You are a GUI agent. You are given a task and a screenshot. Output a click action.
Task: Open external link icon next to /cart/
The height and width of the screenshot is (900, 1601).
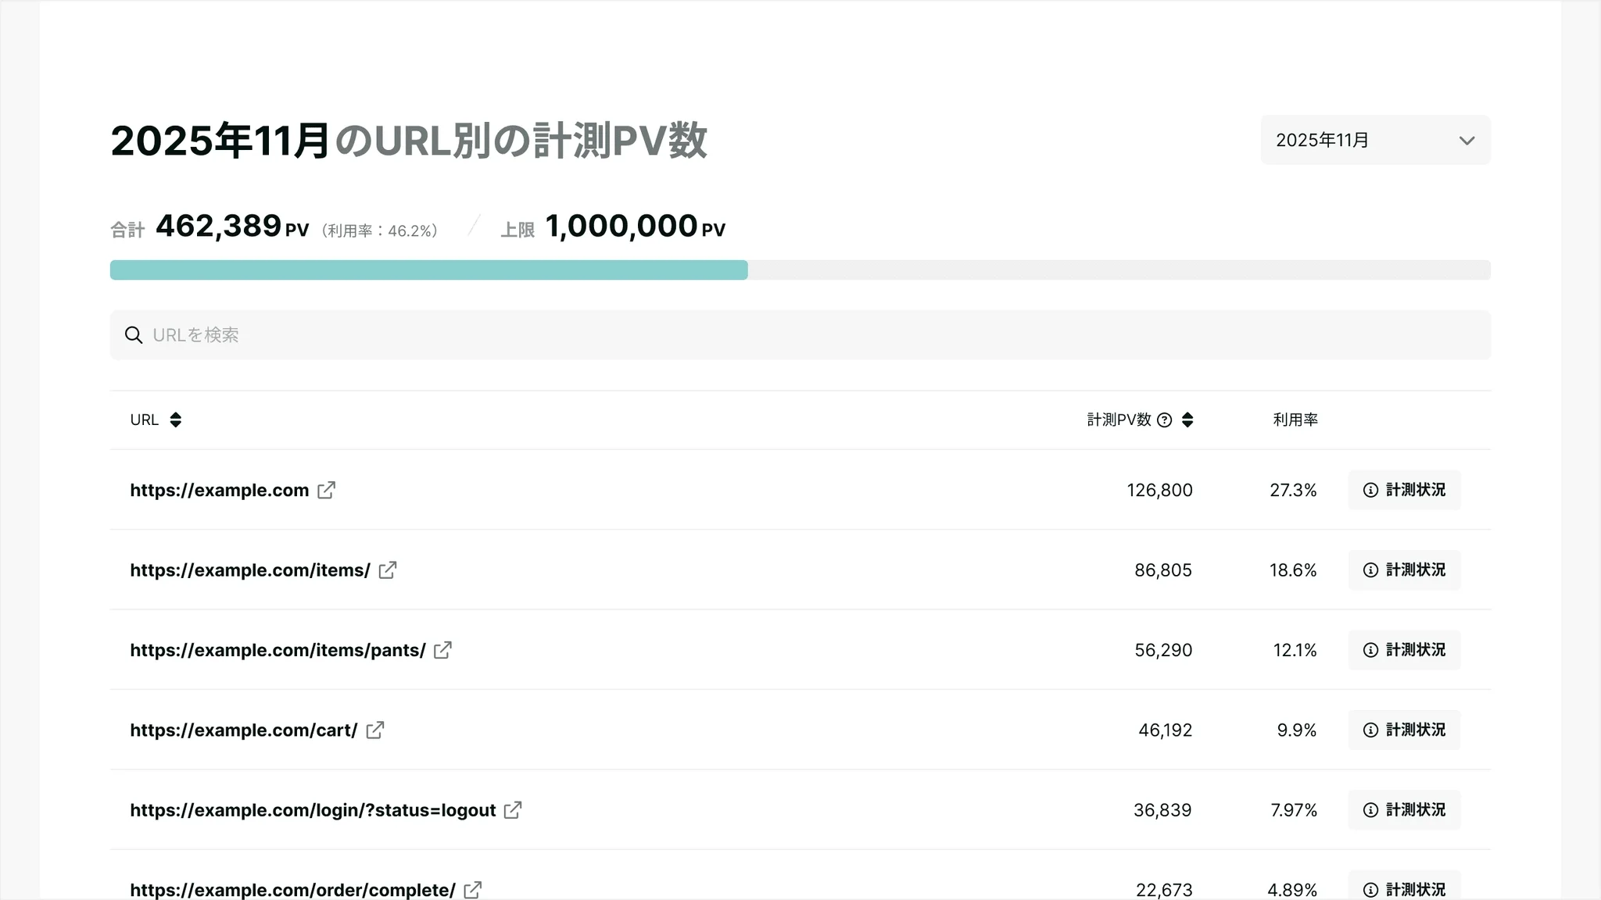pyautogui.click(x=375, y=730)
